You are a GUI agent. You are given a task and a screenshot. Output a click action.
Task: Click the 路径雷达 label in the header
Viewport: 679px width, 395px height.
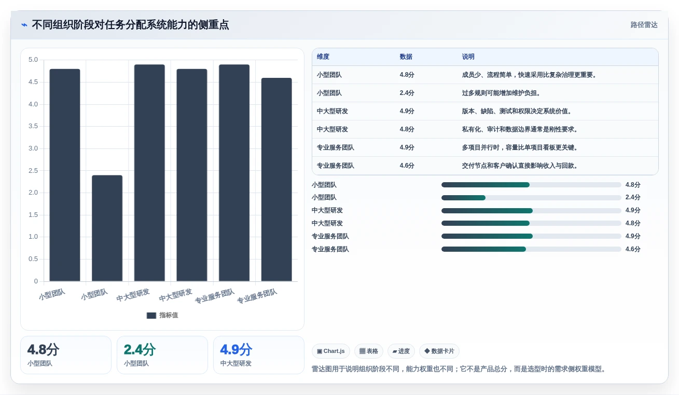(644, 25)
